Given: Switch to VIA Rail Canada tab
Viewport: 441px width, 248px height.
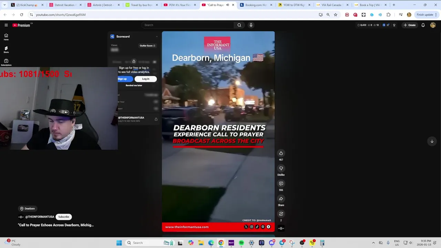Looking at the screenshot, I should tap(332, 5).
